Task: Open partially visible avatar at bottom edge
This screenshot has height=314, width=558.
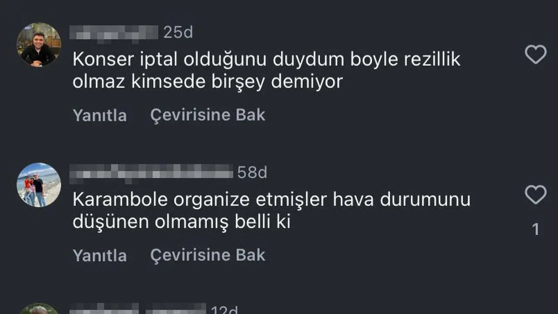Action: [x=39, y=309]
